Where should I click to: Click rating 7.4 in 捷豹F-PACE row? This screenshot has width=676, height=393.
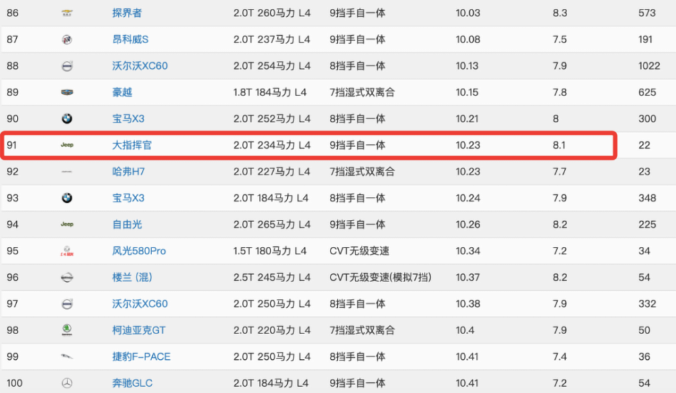[x=560, y=356]
